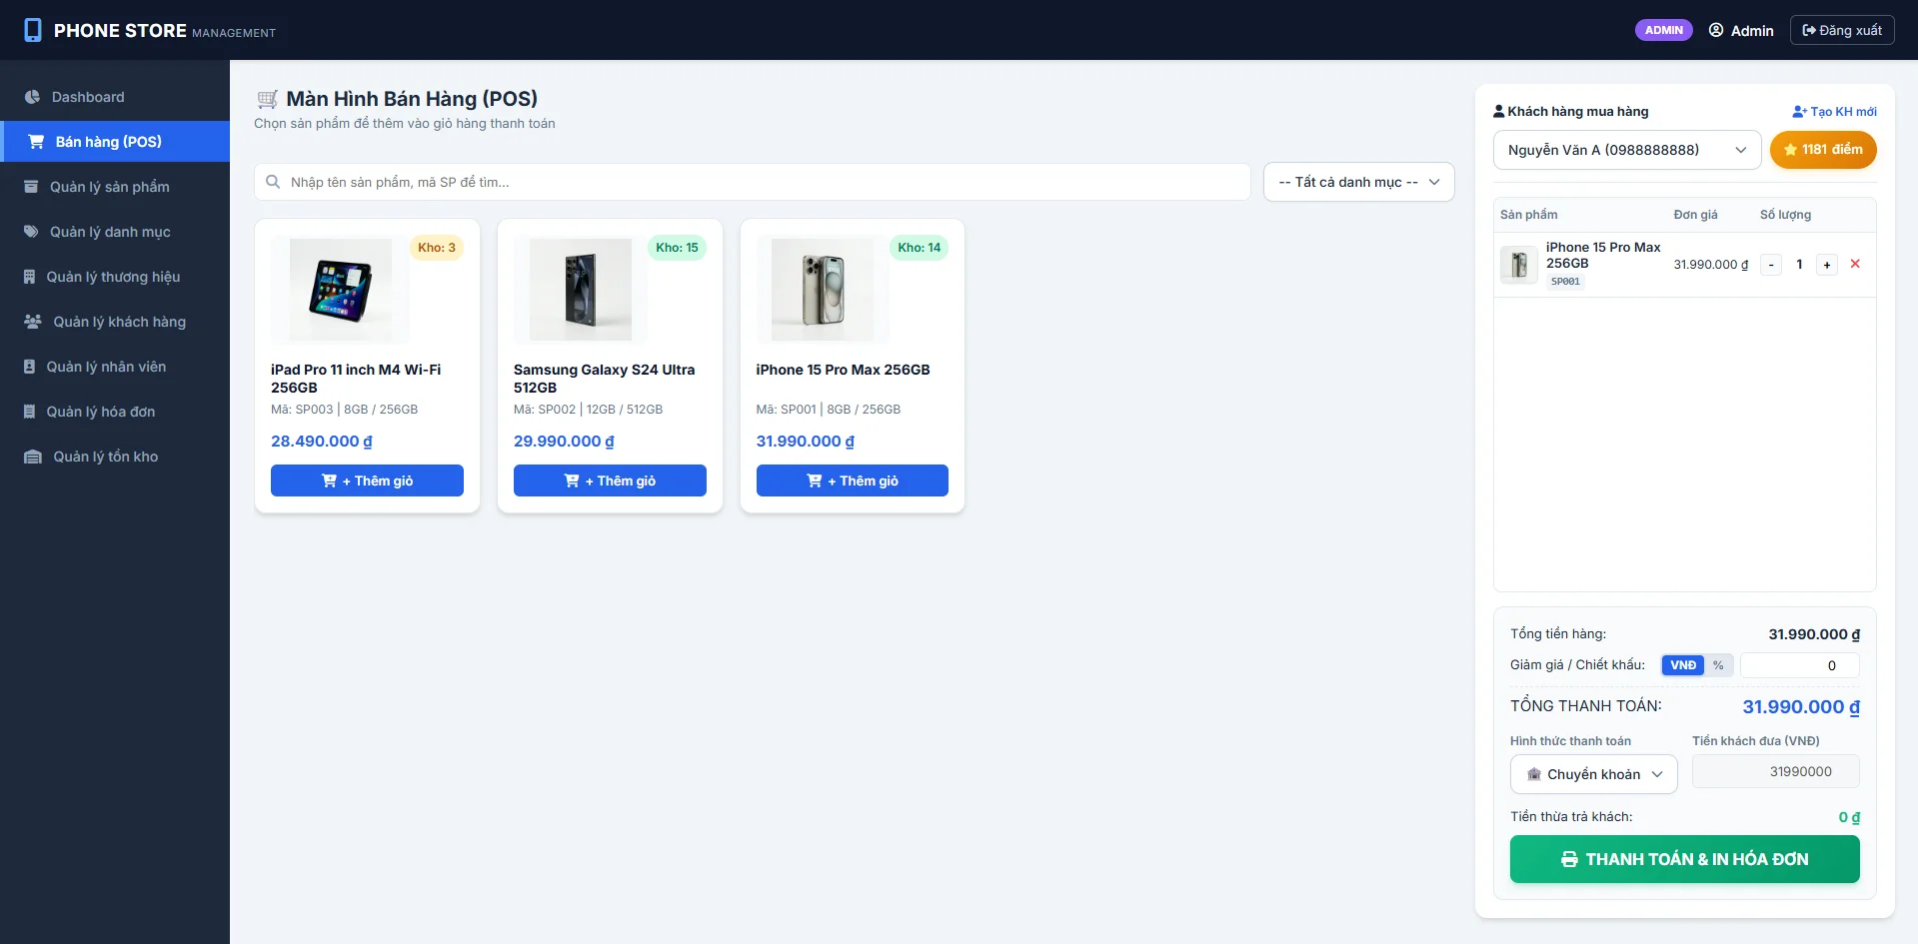Decrease iPhone 15 Pro Max cart quantity

click(x=1771, y=265)
